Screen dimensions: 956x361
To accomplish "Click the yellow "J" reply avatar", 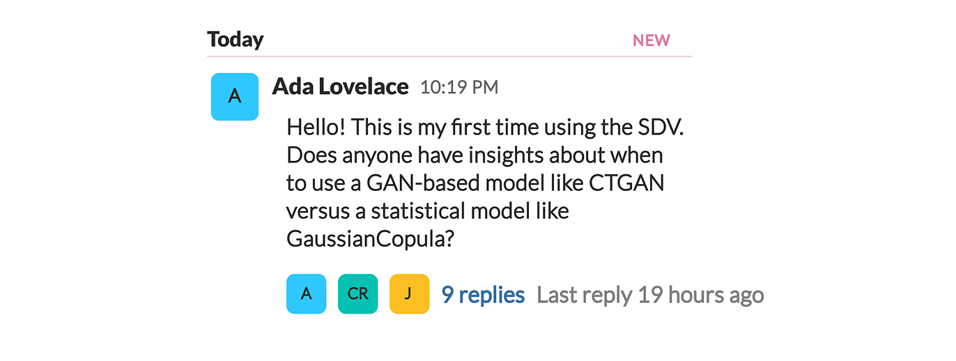I will pos(409,294).
